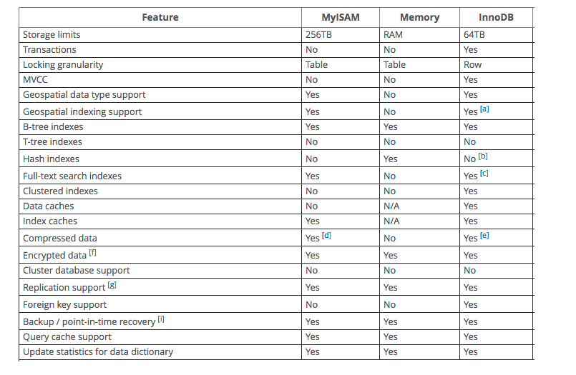This screenshot has height=375, width=576.
Task: Select the InnoDB column header
Action: pyautogui.click(x=497, y=17)
